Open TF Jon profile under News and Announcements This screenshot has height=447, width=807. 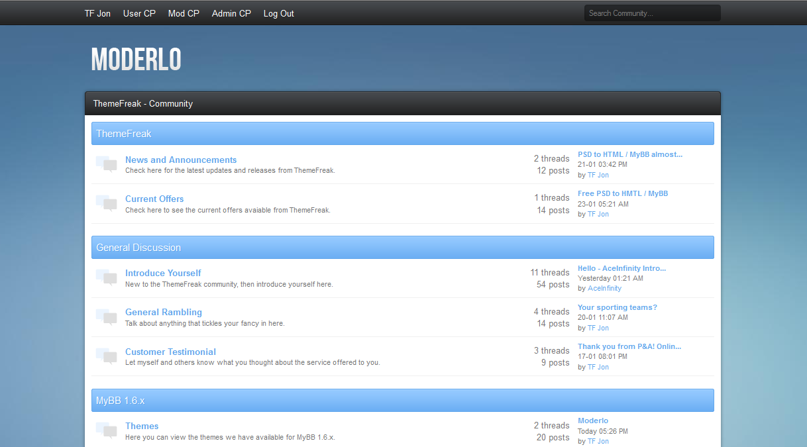(x=598, y=175)
